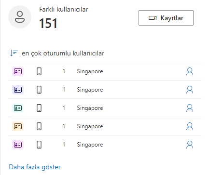Viewport: 209px width, 175px height.
Task: Click the 151 distinct users count
Action: click(x=48, y=23)
